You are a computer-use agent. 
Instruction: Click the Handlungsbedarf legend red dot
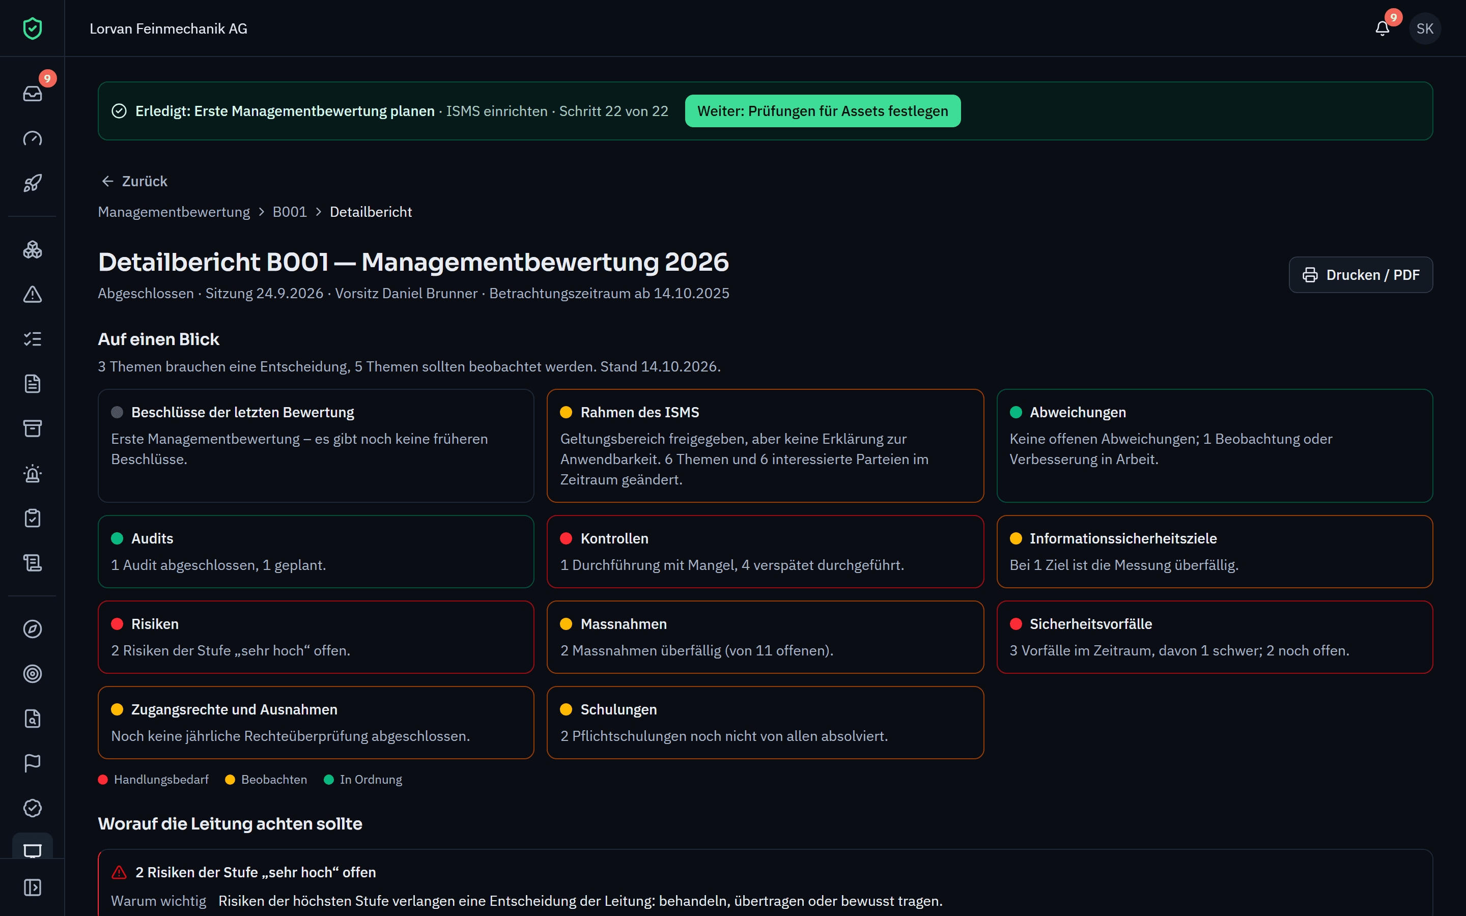click(103, 780)
